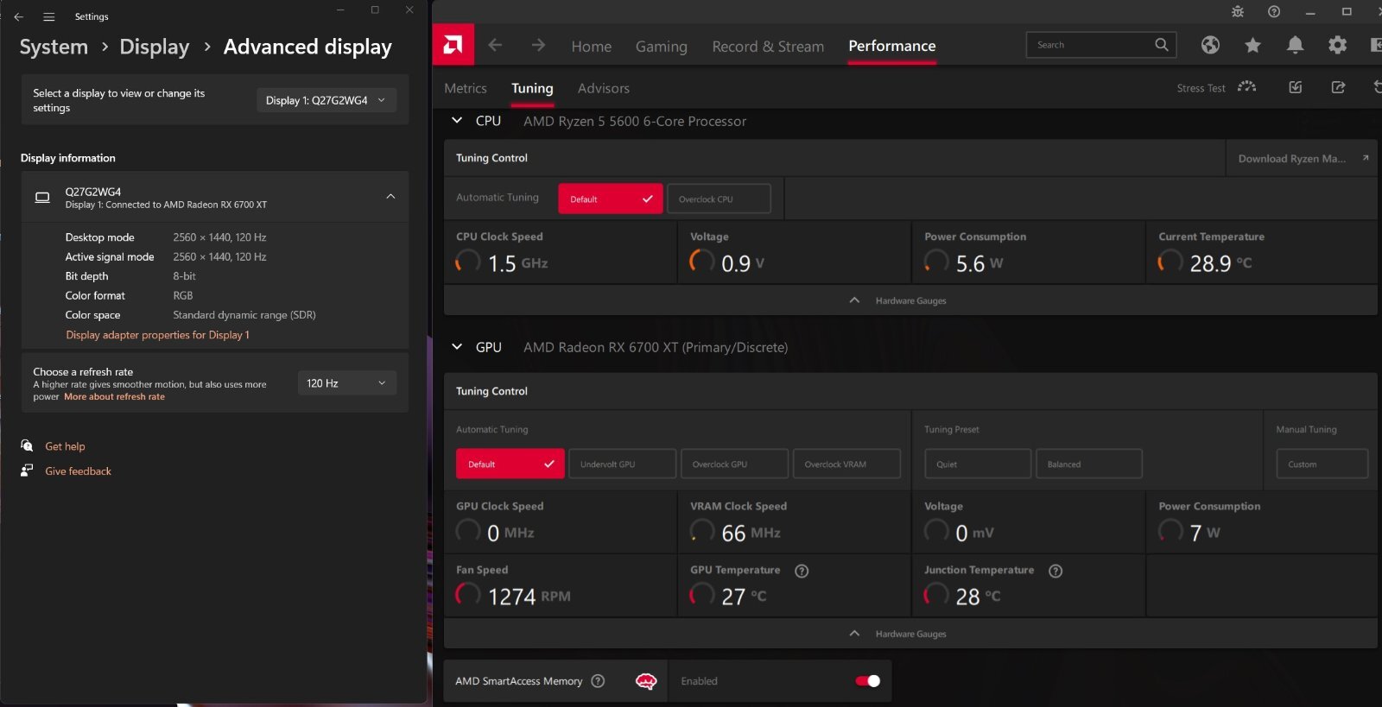Image resolution: width=1382 pixels, height=707 pixels.
Task: Go to System in breadcrumb
Action: (54, 47)
